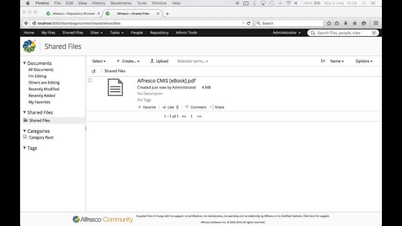Click the Firefox home icon

[355, 23]
